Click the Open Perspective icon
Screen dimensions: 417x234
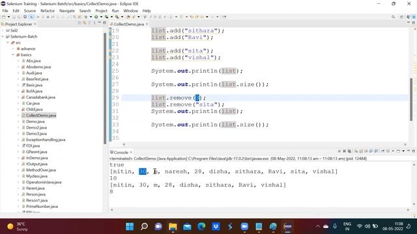pyautogui.click(x=402, y=17)
